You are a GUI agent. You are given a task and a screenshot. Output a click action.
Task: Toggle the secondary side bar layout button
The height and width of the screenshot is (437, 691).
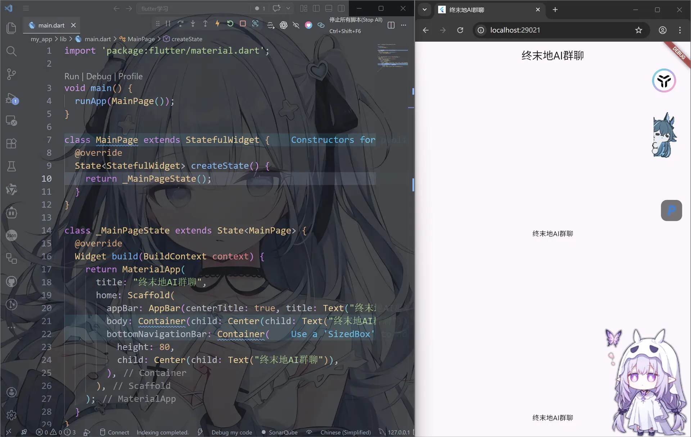[341, 8]
